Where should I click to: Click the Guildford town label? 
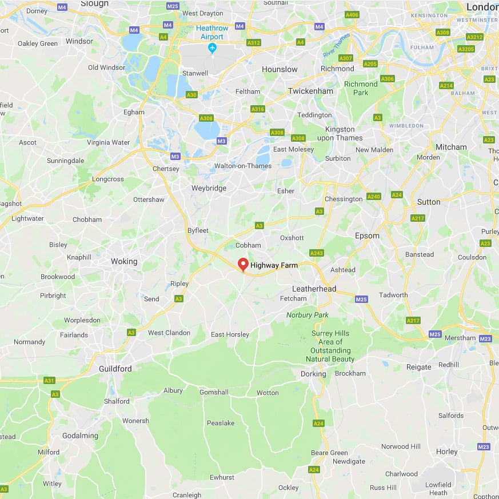[x=115, y=369]
